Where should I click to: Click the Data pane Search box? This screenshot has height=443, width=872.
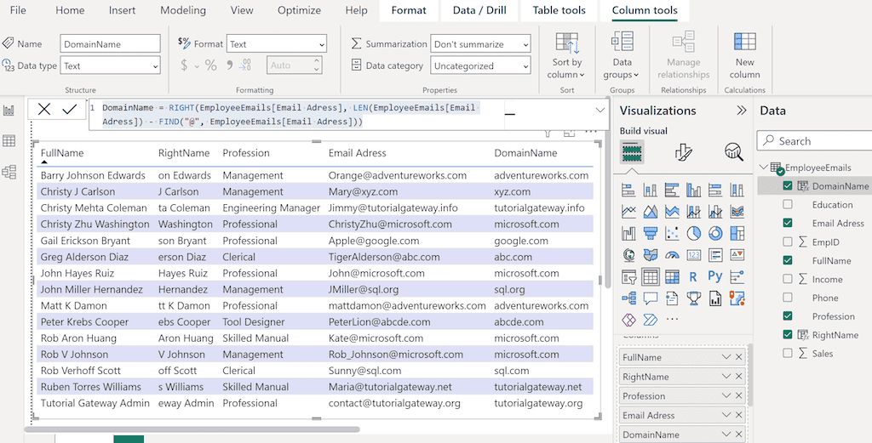(x=814, y=141)
